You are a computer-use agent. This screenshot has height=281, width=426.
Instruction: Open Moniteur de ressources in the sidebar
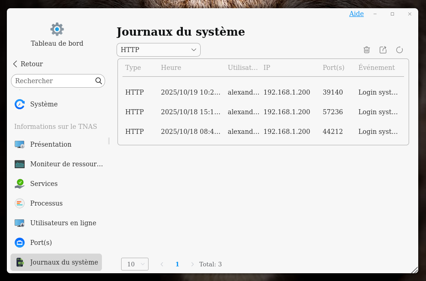pyautogui.click(x=66, y=164)
